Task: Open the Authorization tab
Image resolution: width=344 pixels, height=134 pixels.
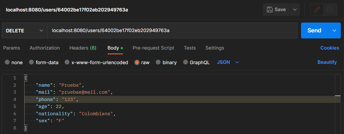Action: pos(45,48)
